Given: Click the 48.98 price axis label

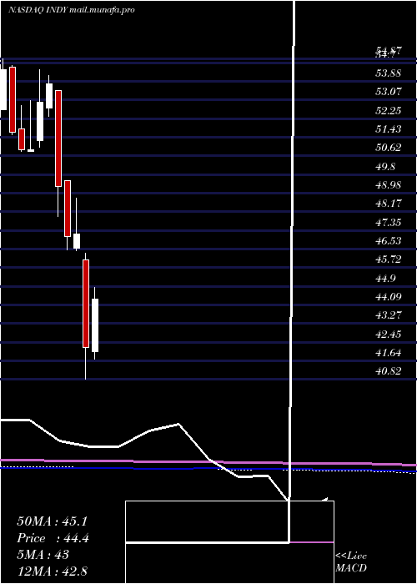Looking at the screenshot, I should click(389, 185).
